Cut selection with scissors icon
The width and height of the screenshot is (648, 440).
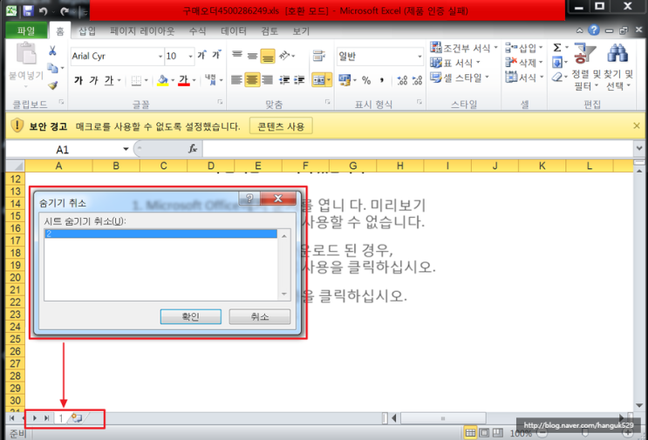pos(52,51)
